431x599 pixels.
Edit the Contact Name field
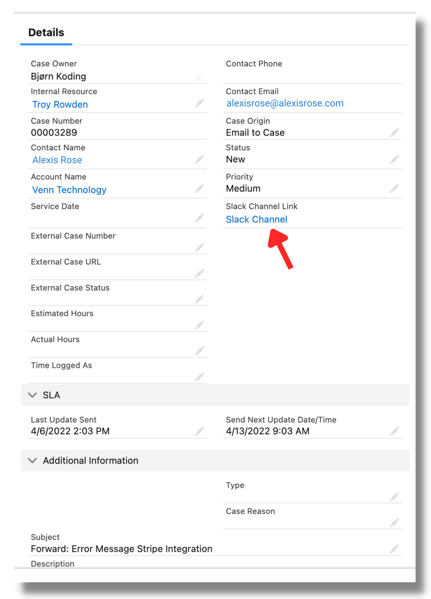coord(200,159)
